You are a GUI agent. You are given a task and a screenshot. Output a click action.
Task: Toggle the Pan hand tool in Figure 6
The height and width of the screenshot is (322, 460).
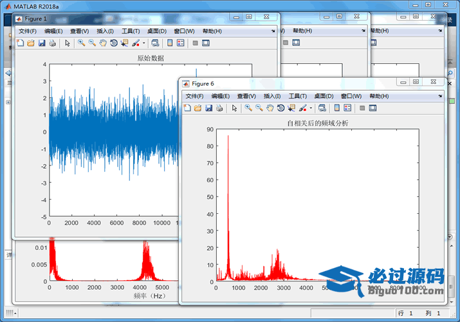(x=270, y=108)
